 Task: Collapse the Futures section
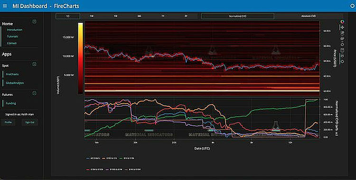click(34, 93)
